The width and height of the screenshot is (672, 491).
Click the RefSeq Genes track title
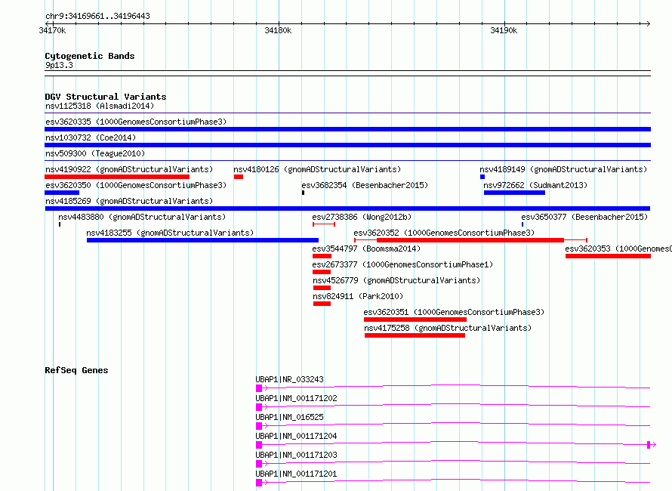(76, 370)
